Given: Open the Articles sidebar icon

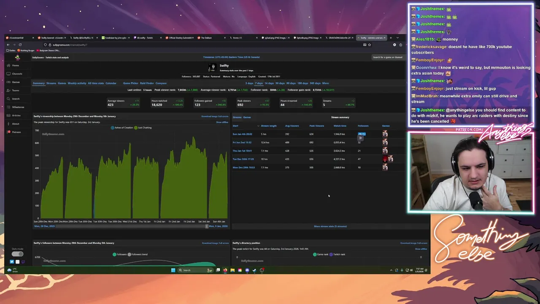Looking at the screenshot, I should point(9,115).
